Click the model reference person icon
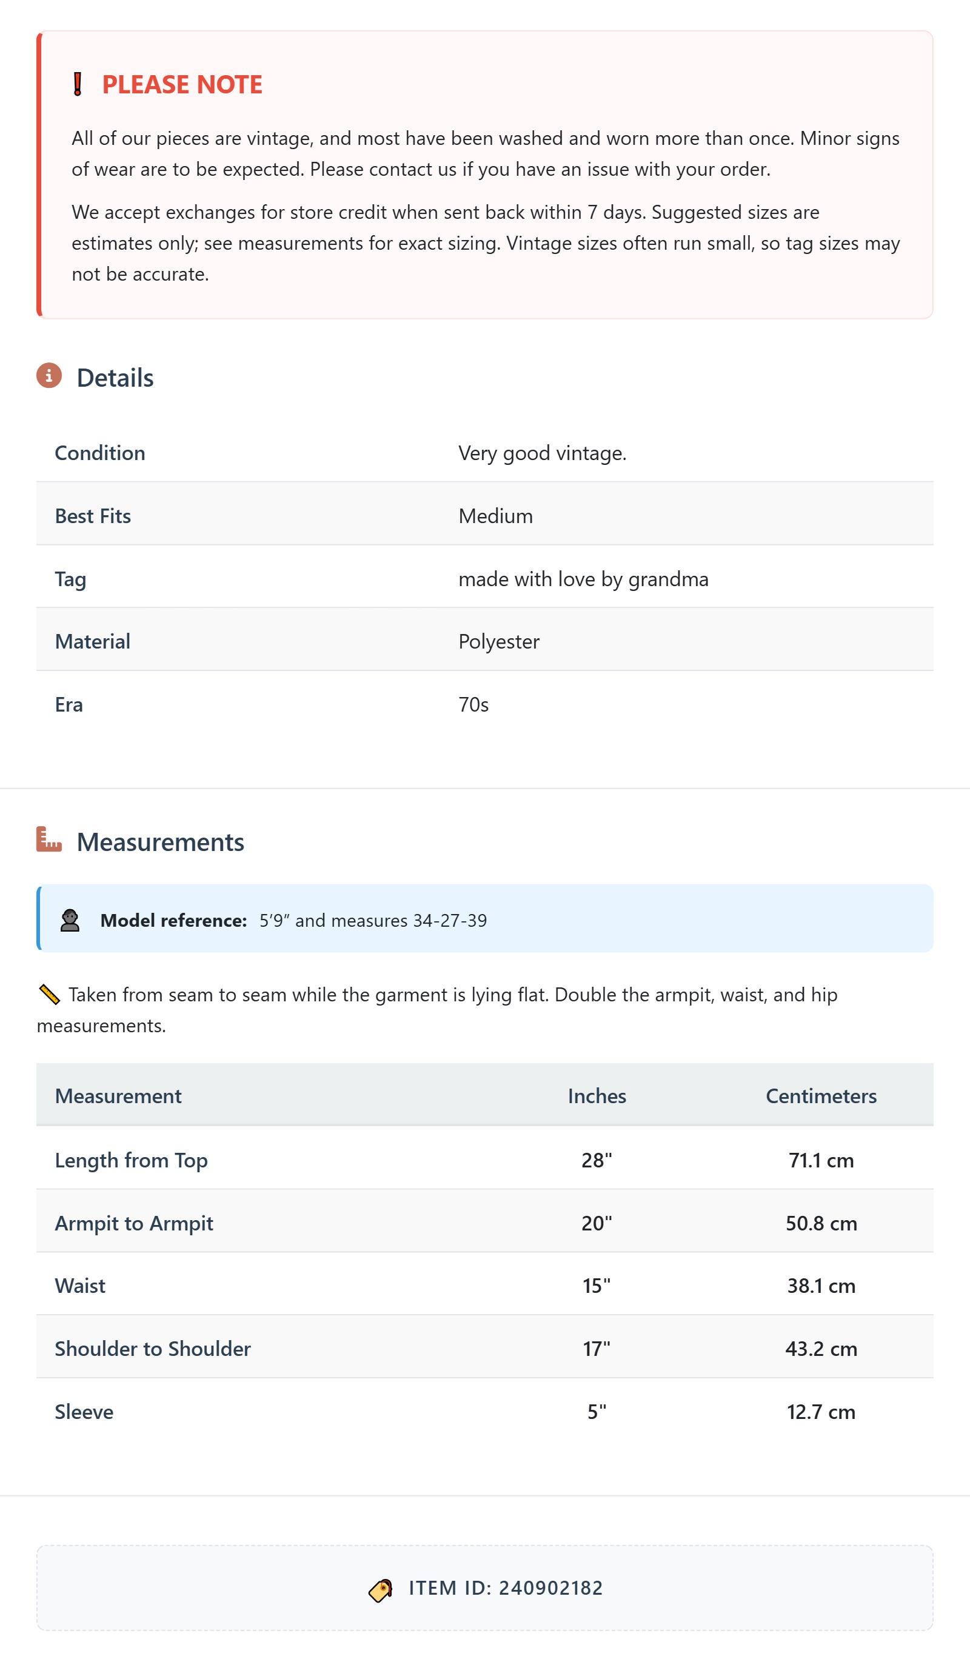970x1662 pixels. click(70, 920)
